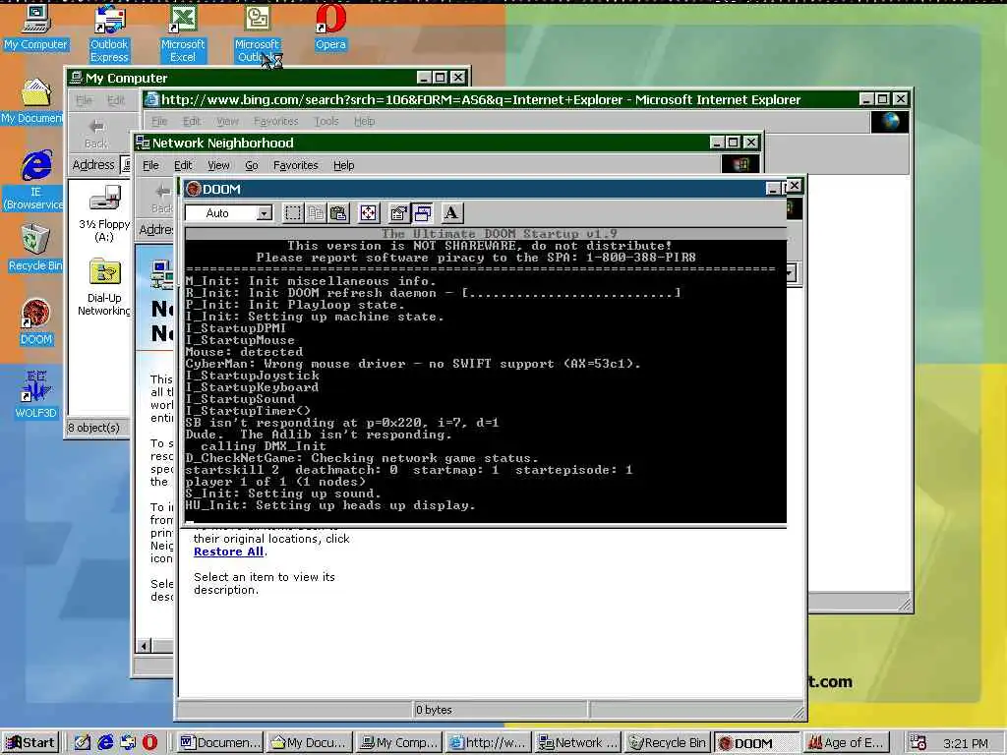Click Back button in My Computer window
1007x755 pixels.
tap(97, 133)
